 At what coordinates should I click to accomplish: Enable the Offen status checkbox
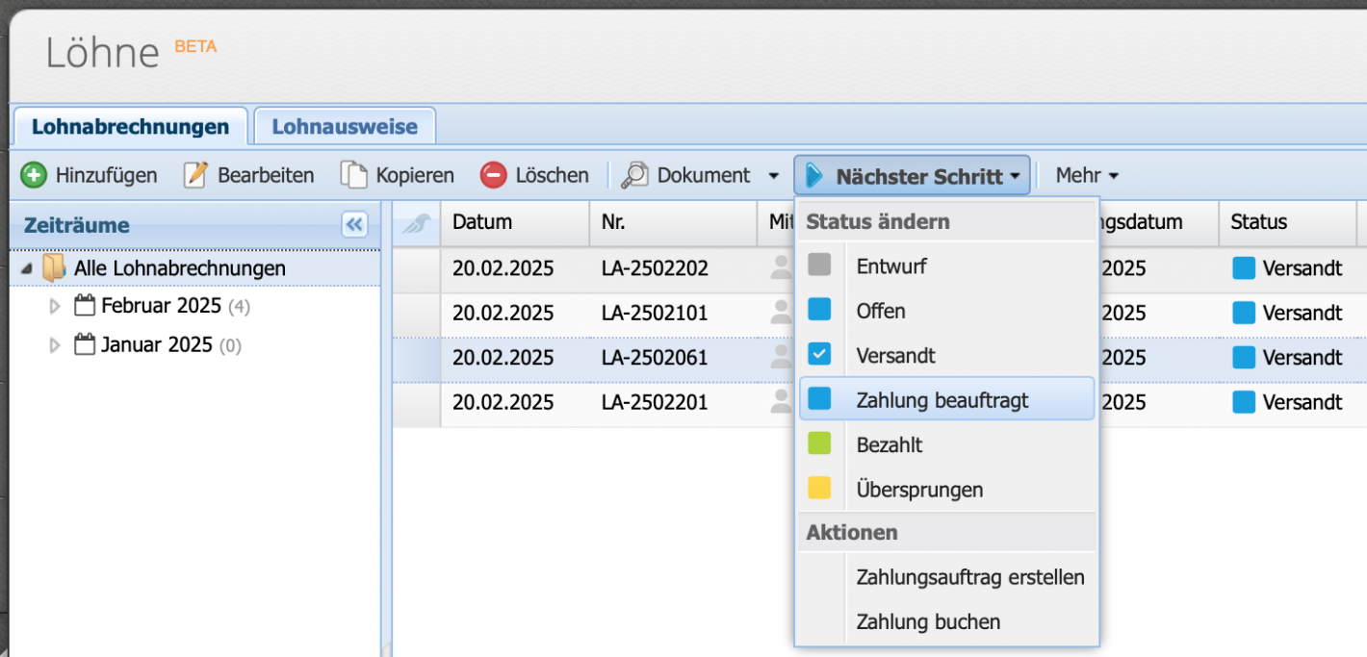click(x=818, y=310)
